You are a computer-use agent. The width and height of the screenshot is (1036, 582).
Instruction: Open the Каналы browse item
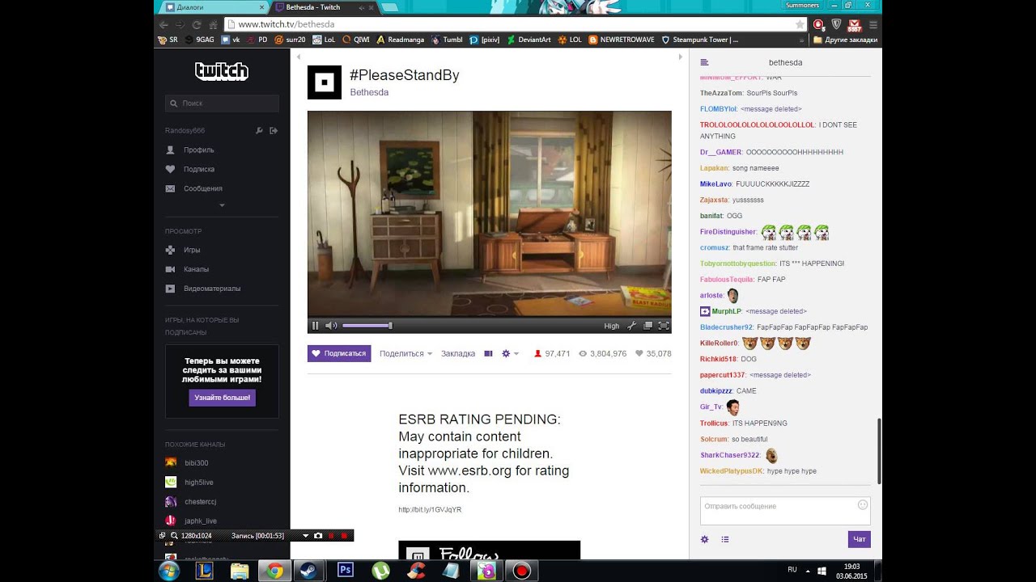pos(187,269)
